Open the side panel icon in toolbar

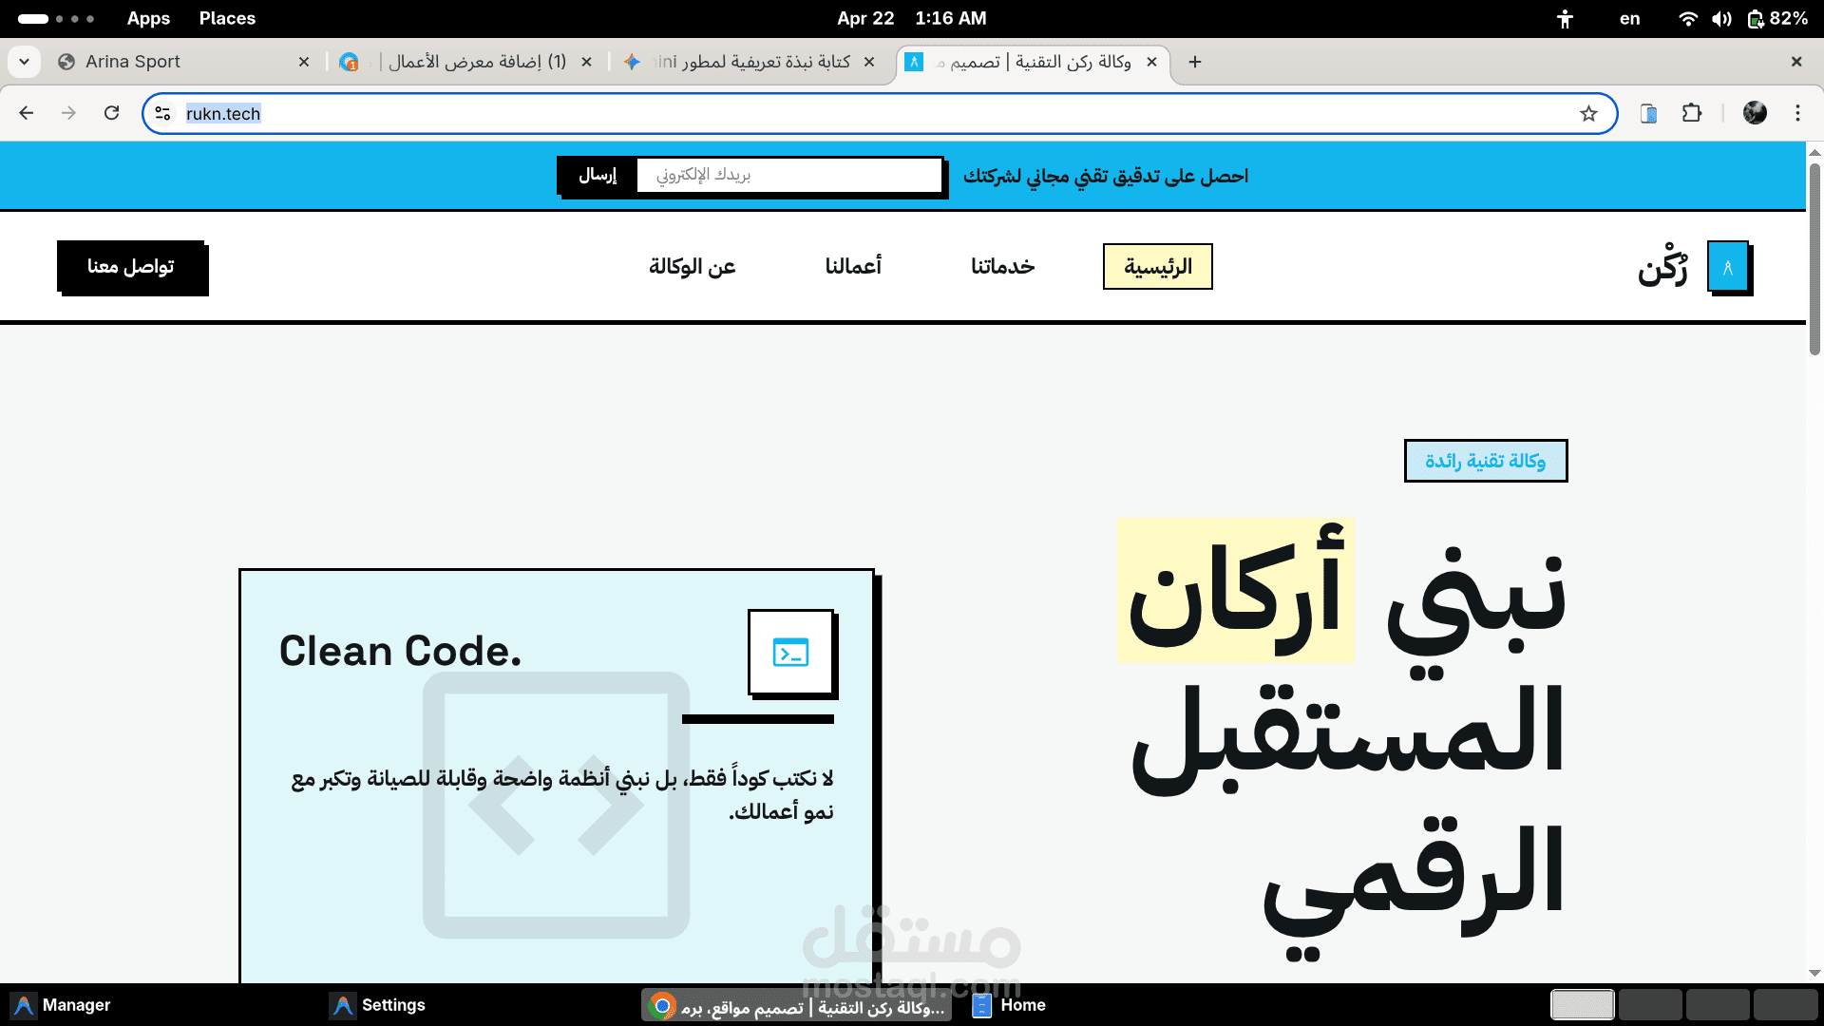point(1648,114)
